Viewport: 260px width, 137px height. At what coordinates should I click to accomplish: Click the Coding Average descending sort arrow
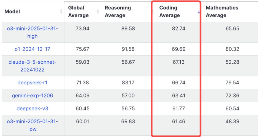click(x=199, y=13)
